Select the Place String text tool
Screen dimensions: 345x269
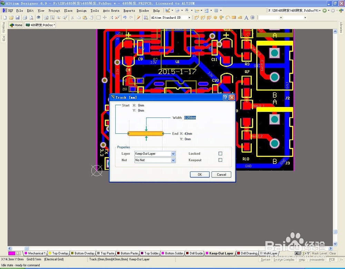coord(246,17)
